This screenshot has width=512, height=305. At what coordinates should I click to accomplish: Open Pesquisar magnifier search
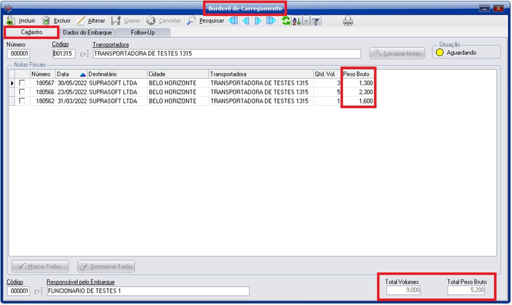pyautogui.click(x=192, y=21)
